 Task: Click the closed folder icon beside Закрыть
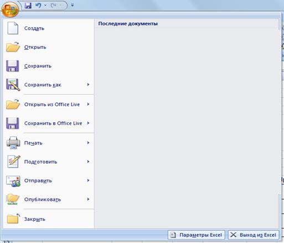(x=13, y=219)
